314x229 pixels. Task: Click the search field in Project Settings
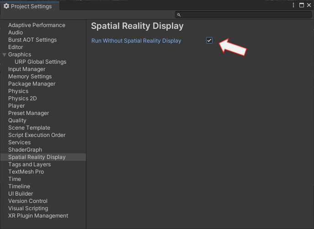245,15
